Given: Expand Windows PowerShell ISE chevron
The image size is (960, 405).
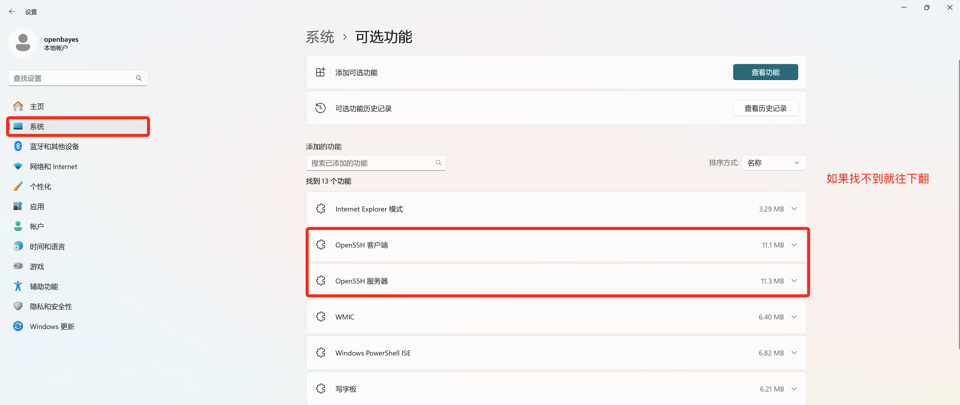Looking at the screenshot, I should click(x=794, y=353).
